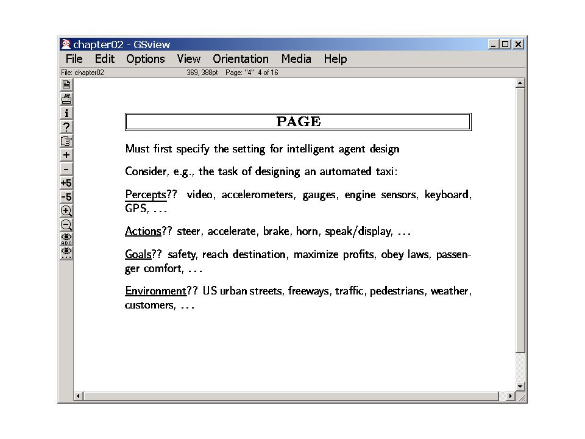Click the GSview title bar app icon
The image size is (585, 439).
[66, 44]
